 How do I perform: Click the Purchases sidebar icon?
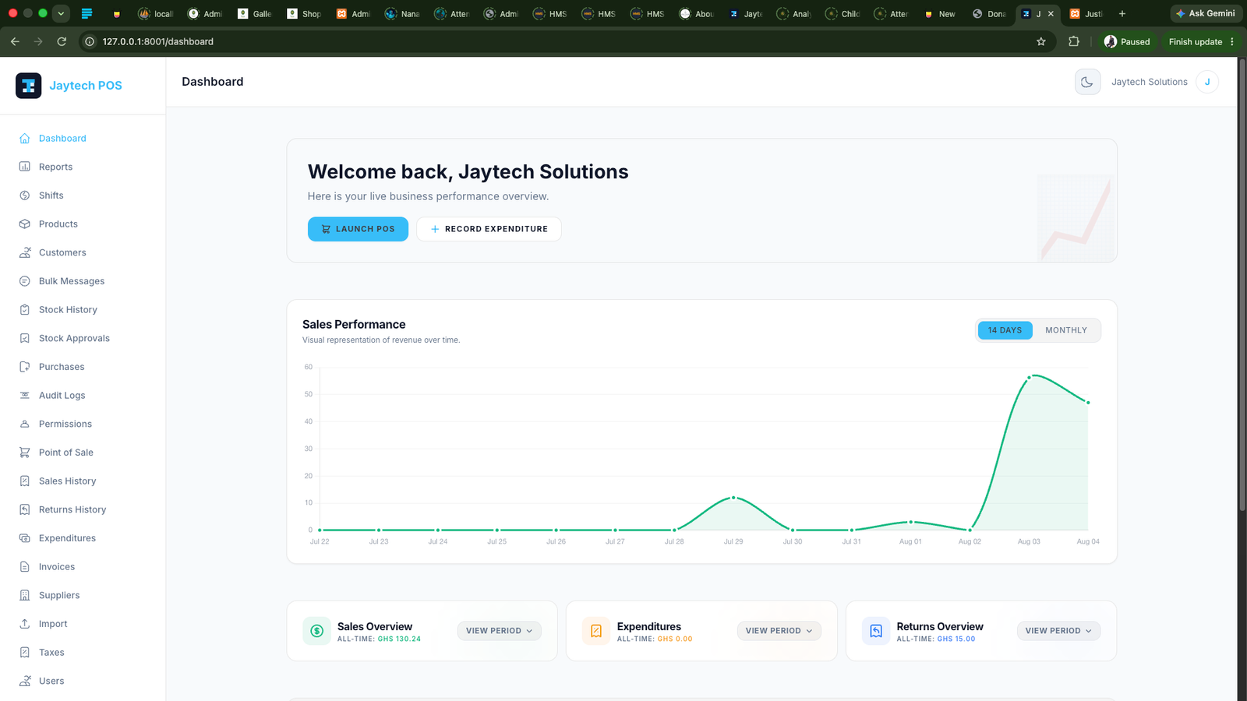[x=25, y=367]
